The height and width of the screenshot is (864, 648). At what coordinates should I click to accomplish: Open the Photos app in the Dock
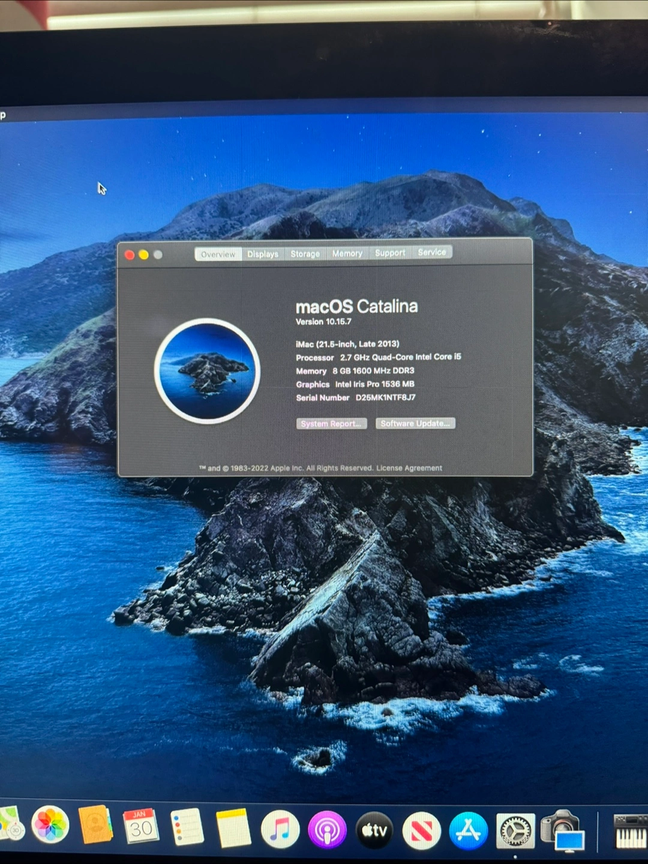click(50, 825)
